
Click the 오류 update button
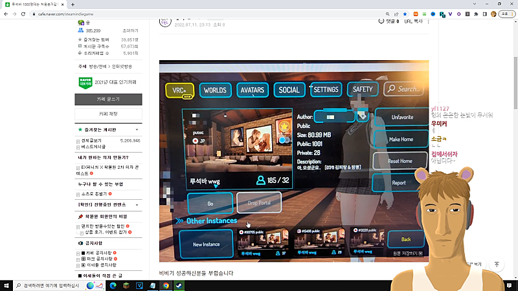pyautogui.click(x=507, y=14)
